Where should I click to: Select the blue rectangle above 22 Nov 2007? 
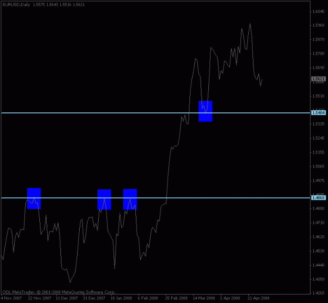click(x=34, y=198)
